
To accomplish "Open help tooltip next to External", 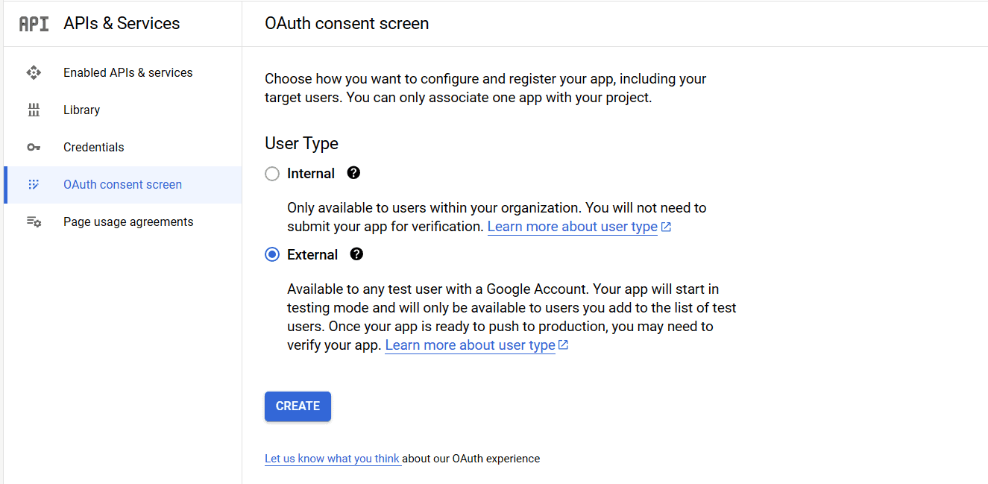I will click(x=357, y=254).
